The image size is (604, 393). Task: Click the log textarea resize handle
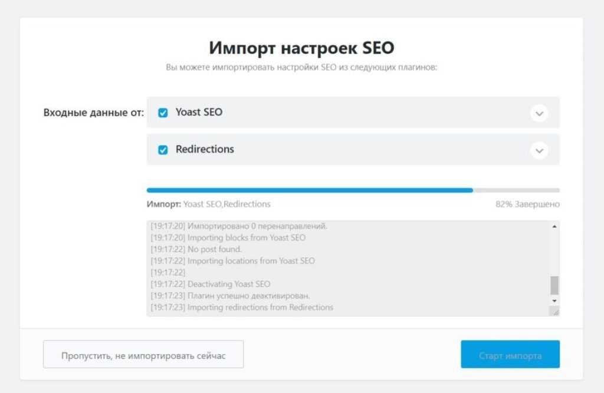coord(554,311)
